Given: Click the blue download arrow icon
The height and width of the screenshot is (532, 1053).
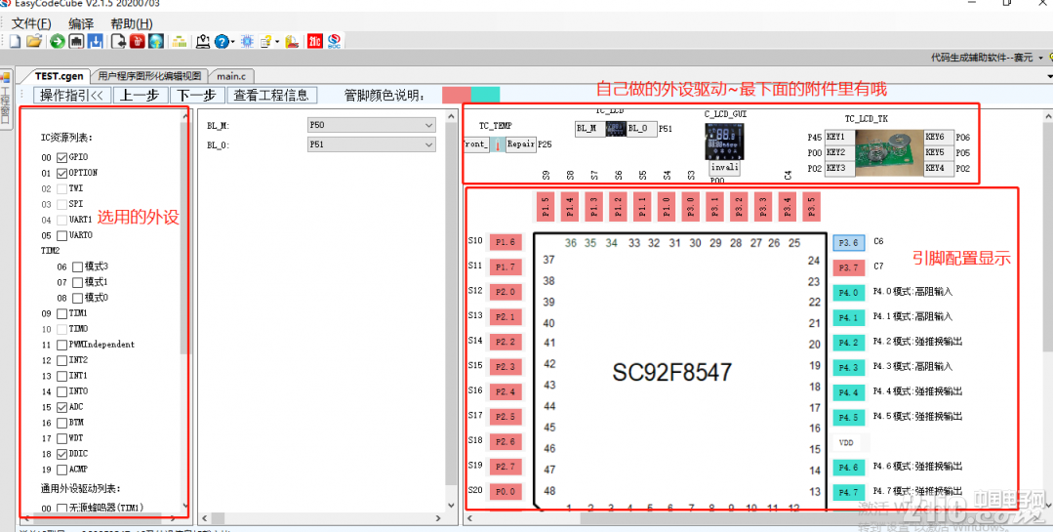Looking at the screenshot, I should pyautogui.click(x=96, y=42).
